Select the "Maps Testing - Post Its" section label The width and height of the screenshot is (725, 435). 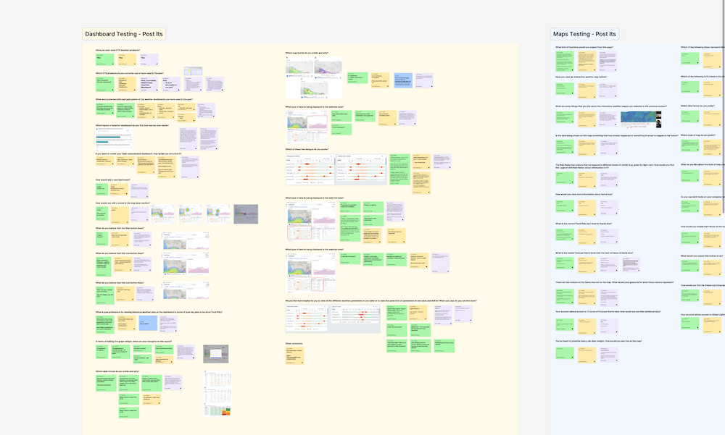click(x=584, y=34)
